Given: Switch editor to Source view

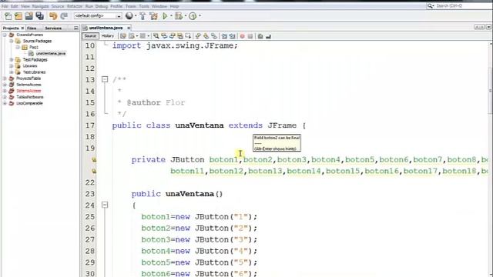Looking at the screenshot, I should 90,36.
